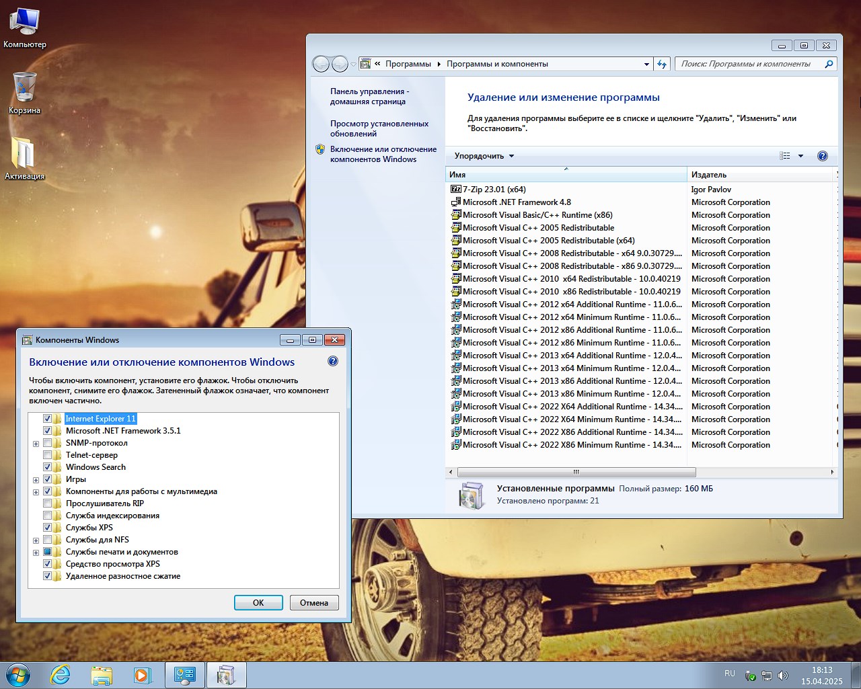
Task: Switch to Programs and Features taskbar button
Action: (x=226, y=675)
